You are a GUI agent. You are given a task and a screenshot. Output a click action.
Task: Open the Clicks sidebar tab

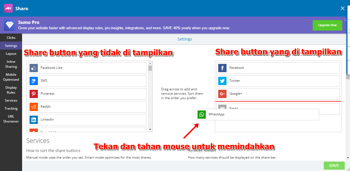(11, 38)
